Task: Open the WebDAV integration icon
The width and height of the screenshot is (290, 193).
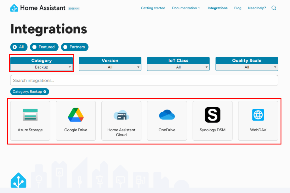Action: pos(258,115)
